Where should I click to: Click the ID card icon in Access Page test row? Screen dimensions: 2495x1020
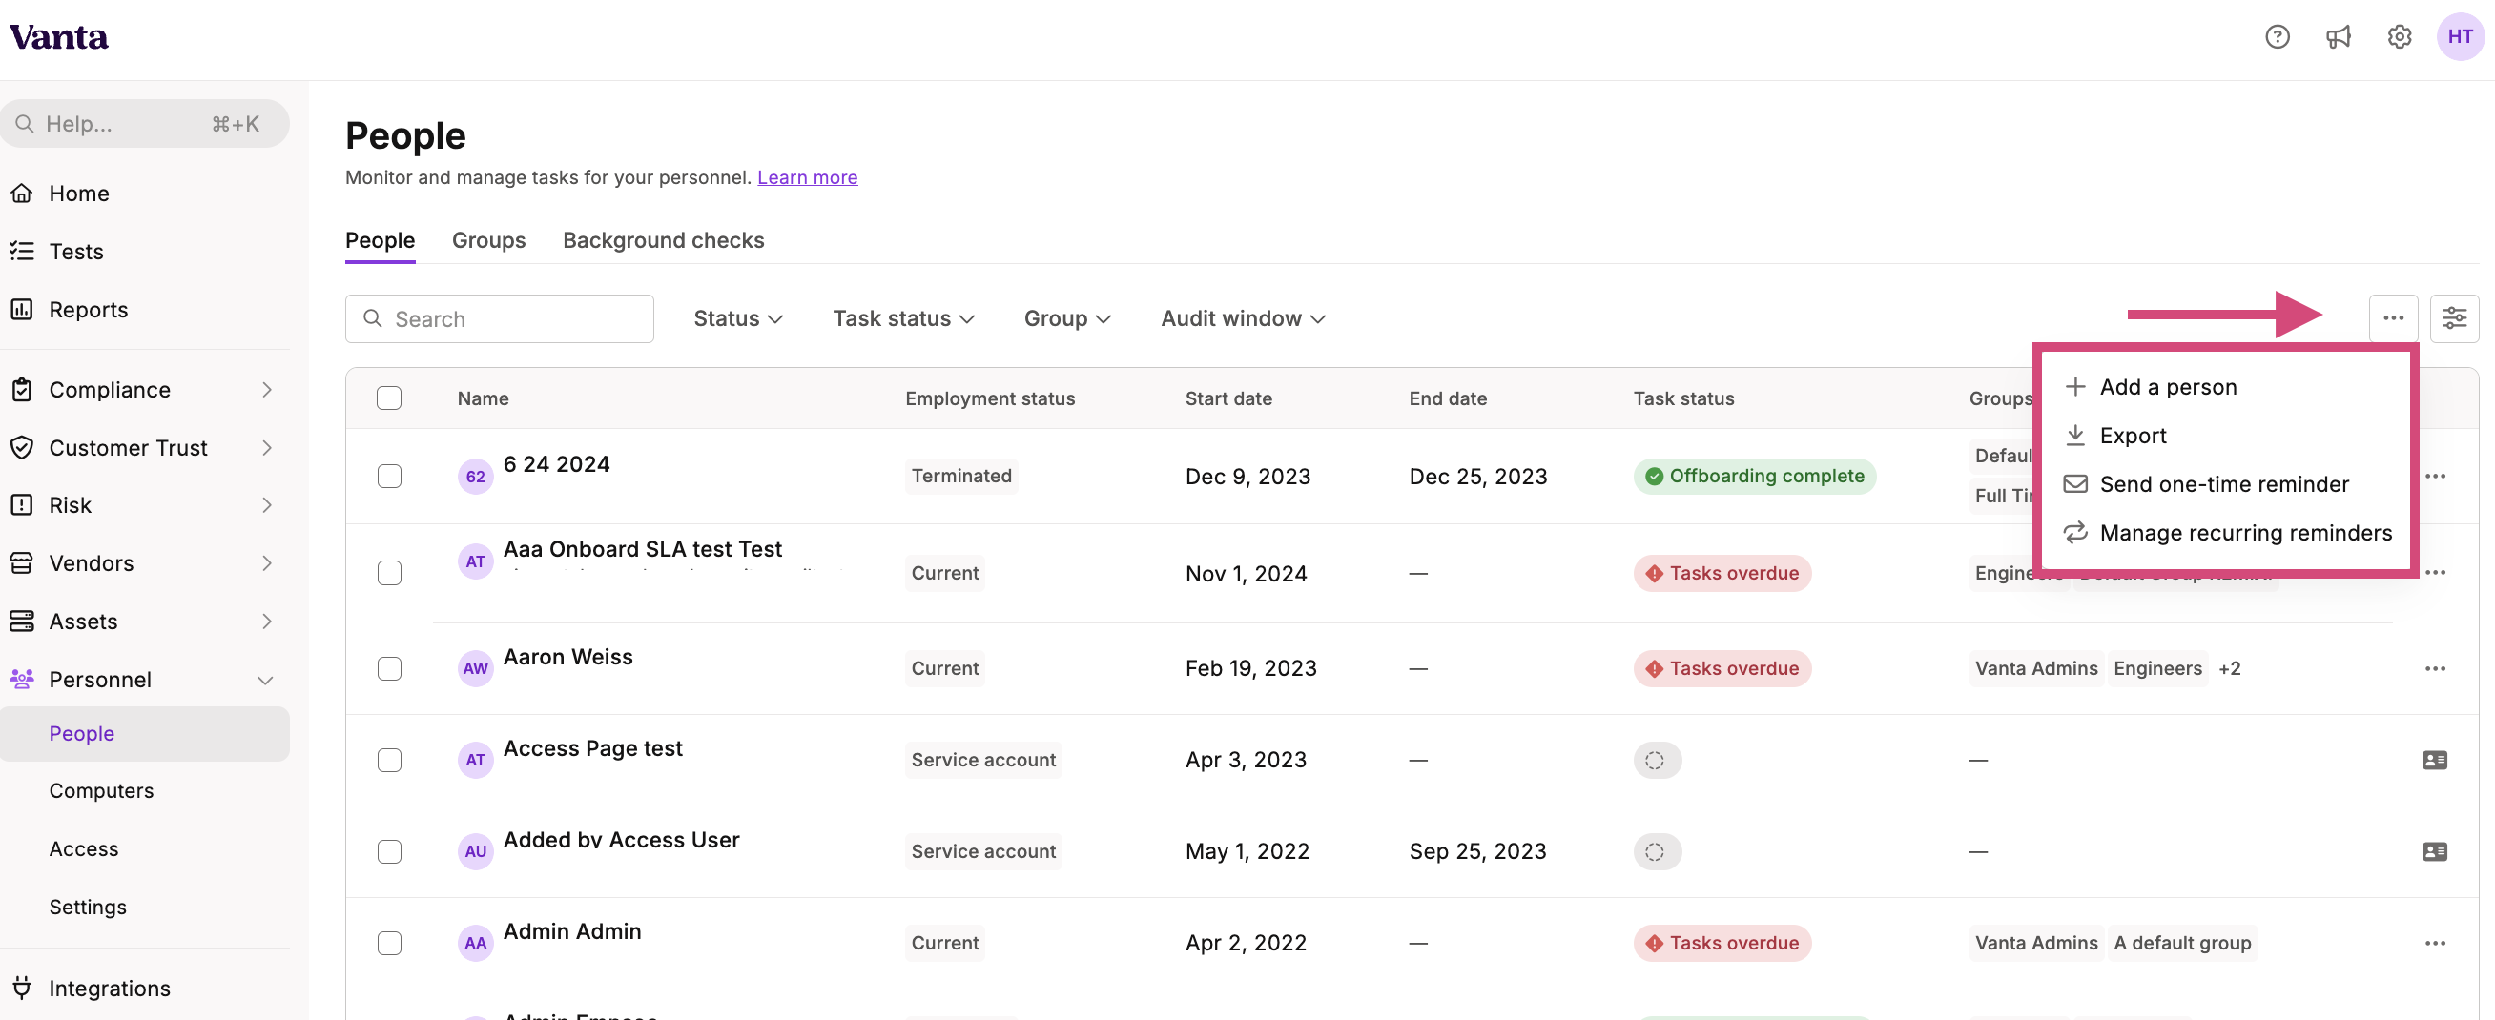point(2435,761)
